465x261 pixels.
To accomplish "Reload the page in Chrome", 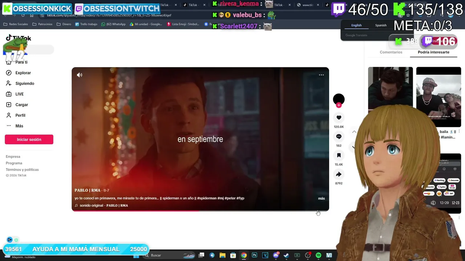I will pyautogui.click(x=23, y=15).
